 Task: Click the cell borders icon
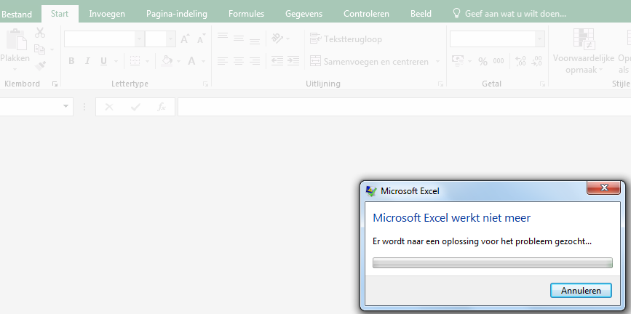[x=135, y=61]
